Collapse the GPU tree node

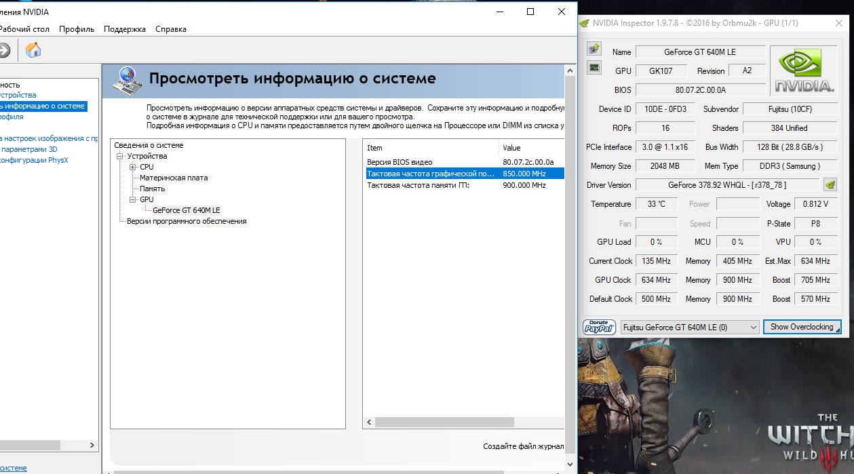point(133,199)
